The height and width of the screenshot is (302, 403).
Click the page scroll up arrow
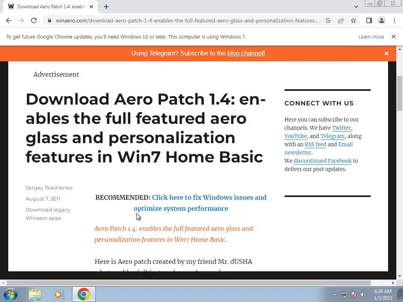click(x=399, y=49)
